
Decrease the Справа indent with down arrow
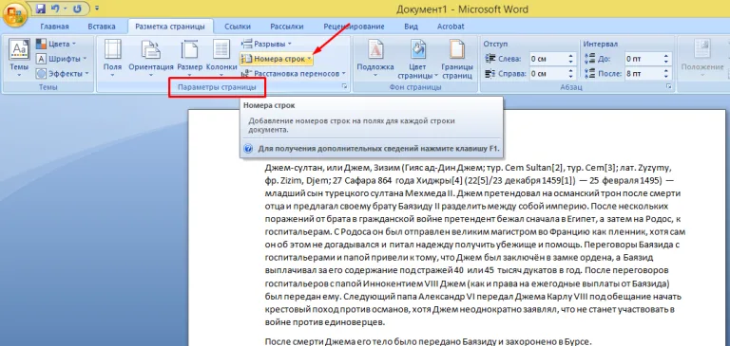[x=571, y=77]
